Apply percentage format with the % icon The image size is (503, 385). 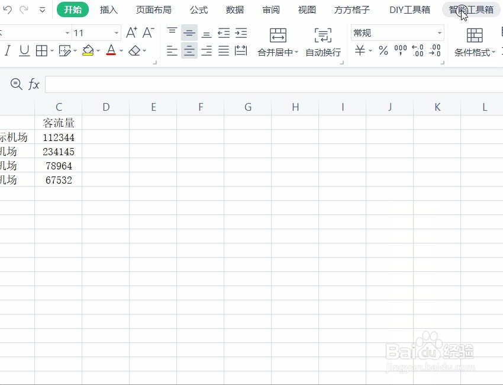tap(383, 51)
